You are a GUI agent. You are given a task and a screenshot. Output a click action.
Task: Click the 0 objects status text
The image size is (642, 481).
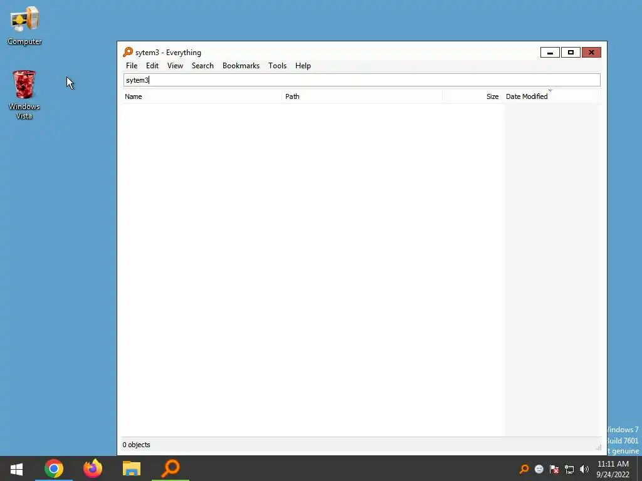[136, 445]
